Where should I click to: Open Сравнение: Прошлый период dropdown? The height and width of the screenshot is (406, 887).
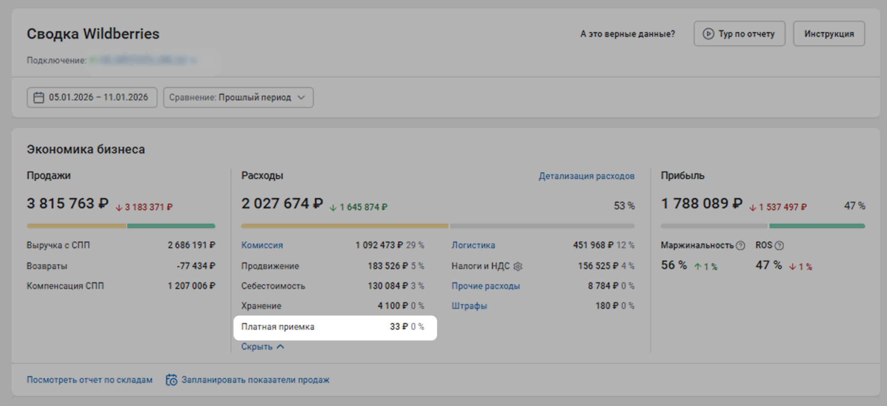pos(238,98)
